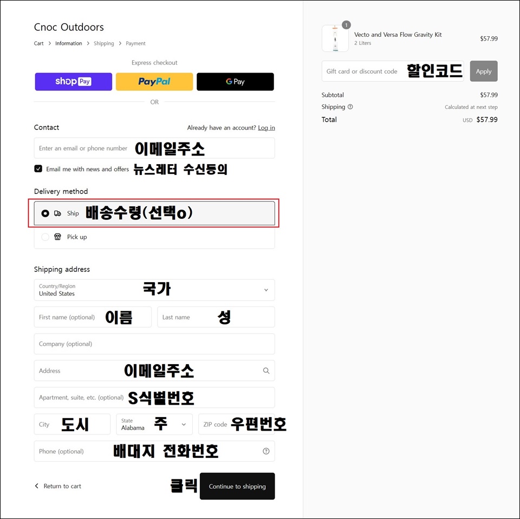Click the store icon beside Pick up
The height and width of the screenshot is (519, 520).
click(58, 237)
